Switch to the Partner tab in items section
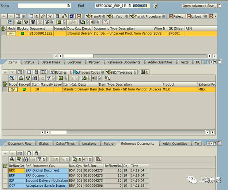The width and height of the screenshot is (228, 190). coord(94,62)
